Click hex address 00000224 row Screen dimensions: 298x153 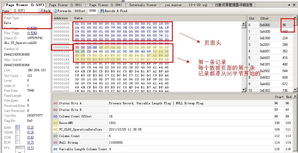pyautogui.click(x=61, y=79)
